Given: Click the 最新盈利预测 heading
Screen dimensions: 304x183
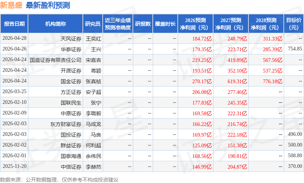Looking at the screenshot, I should (x=48, y=5).
